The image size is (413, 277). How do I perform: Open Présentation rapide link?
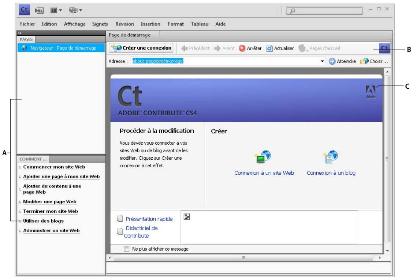click(x=149, y=219)
